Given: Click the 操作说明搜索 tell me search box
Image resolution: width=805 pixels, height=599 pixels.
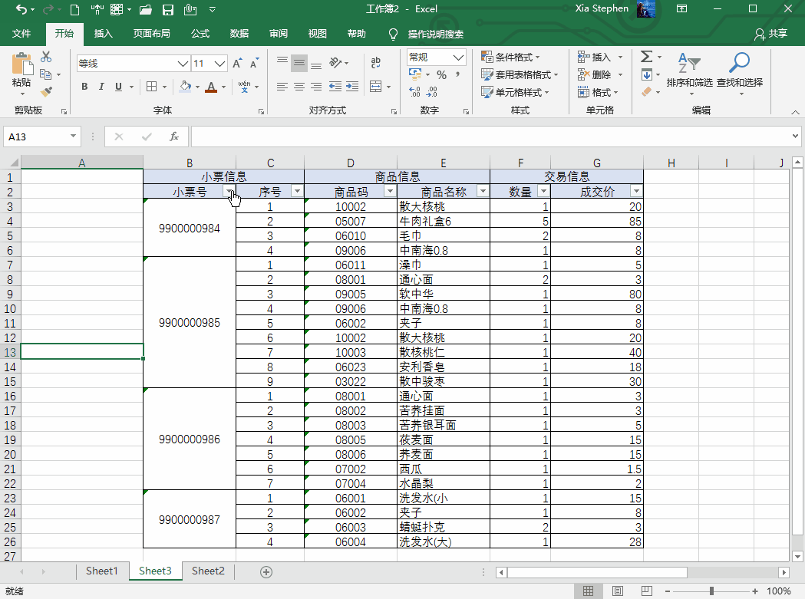Looking at the screenshot, I should 435,35.
